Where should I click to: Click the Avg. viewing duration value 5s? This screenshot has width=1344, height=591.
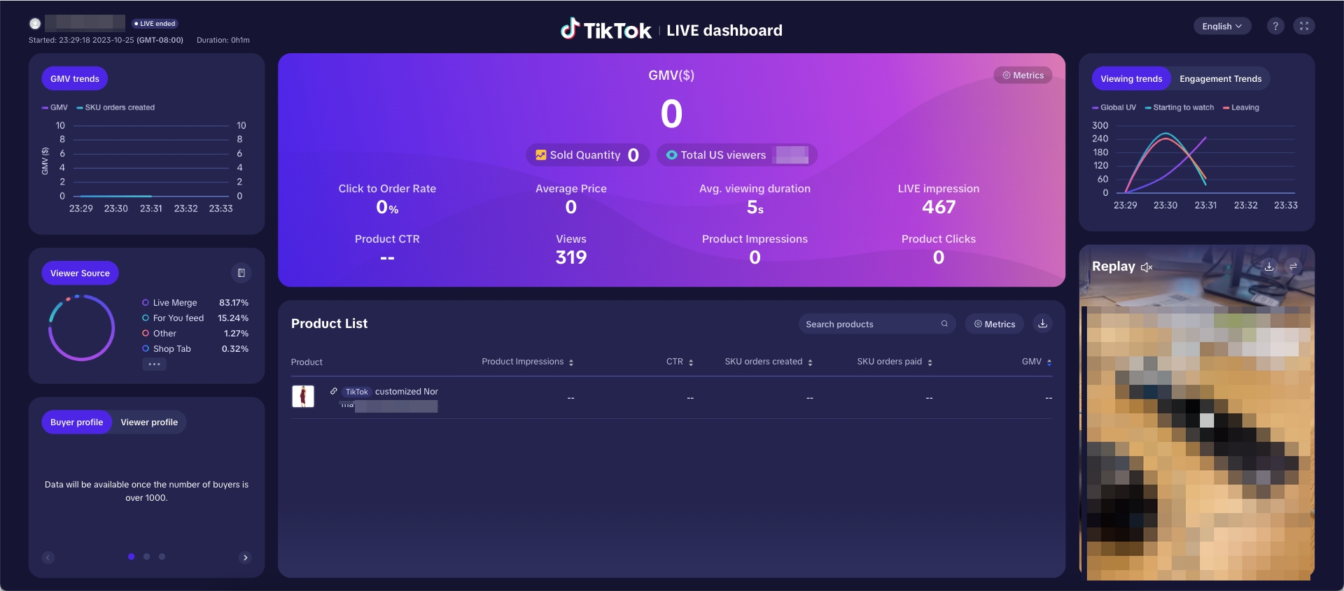755,207
